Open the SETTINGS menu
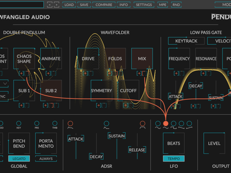Screen dimensions: 231x173 (x=144, y=5)
